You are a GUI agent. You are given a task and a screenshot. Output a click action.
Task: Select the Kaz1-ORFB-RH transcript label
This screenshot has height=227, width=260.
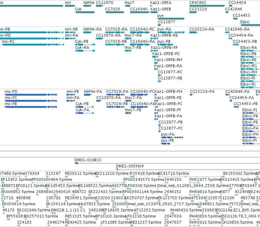168,60
